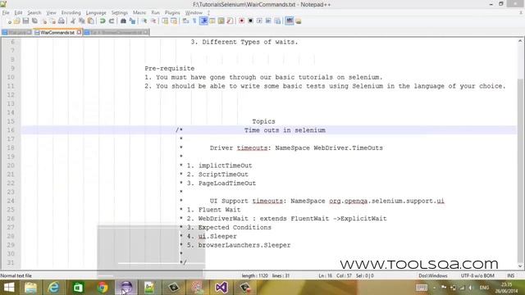
Task: Select the WairCommands.txt tab
Action: [x=57, y=33]
